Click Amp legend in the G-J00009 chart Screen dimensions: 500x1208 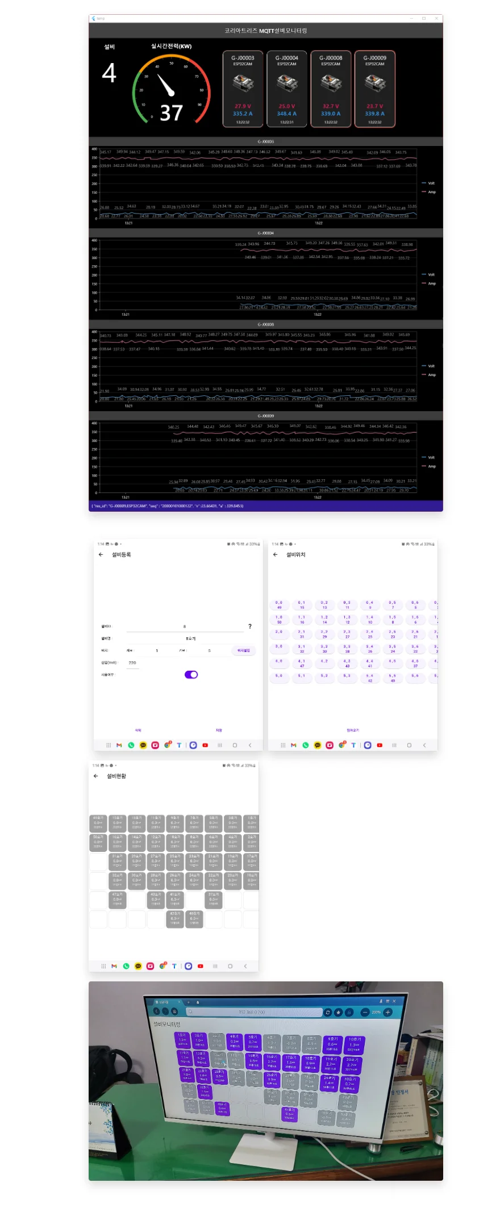(x=428, y=466)
